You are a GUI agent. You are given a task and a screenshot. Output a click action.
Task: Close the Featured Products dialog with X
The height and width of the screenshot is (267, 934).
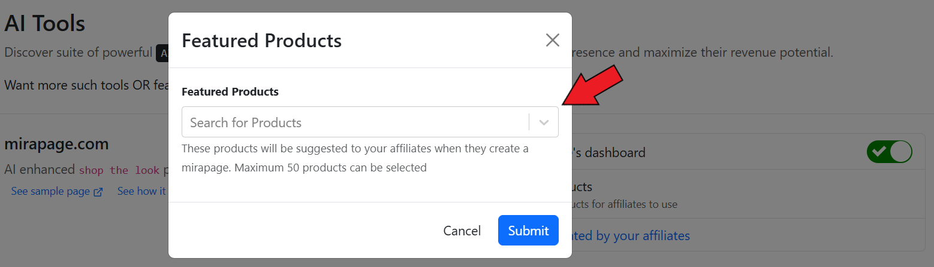coord(552,41)
